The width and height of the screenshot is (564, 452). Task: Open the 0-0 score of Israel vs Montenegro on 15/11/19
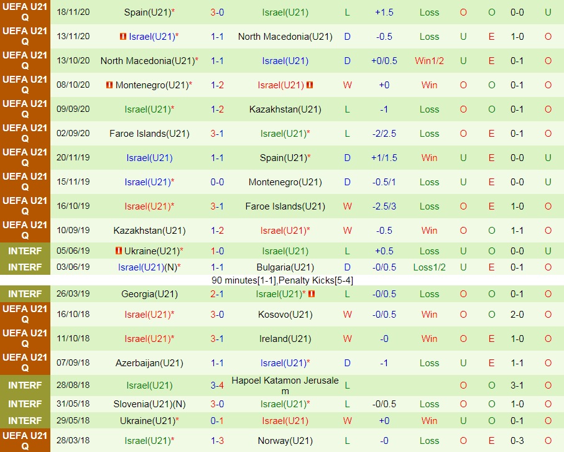[x=217, y=182]
